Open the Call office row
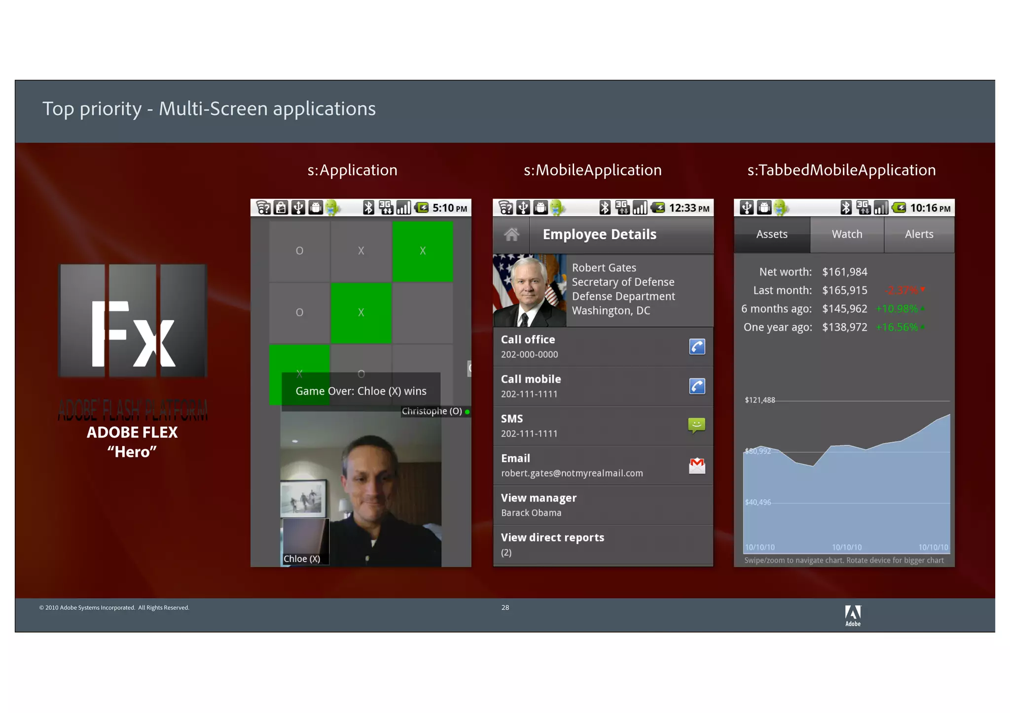1010x713 pixels. point(603,347)
